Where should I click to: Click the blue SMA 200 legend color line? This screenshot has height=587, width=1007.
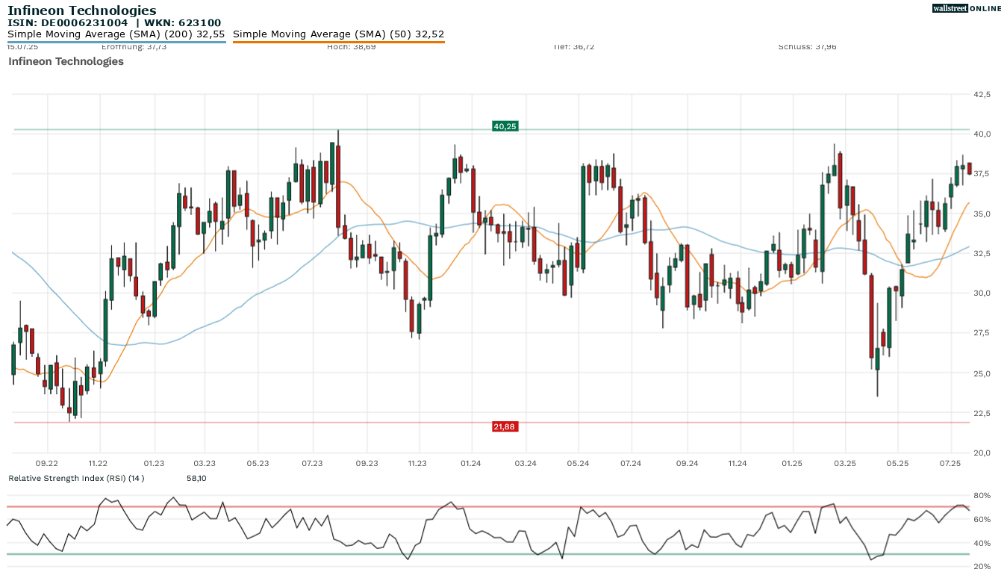click(116, 42)
